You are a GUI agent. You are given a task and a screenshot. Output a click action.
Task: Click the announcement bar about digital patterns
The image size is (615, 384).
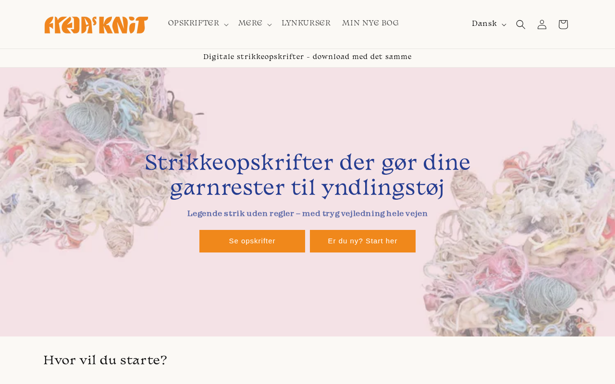point(307,58)
